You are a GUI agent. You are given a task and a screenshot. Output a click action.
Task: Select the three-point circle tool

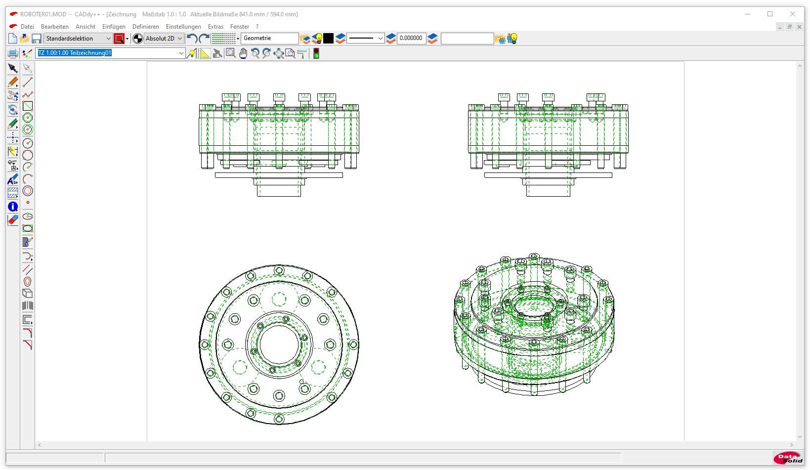click(28, 155)
